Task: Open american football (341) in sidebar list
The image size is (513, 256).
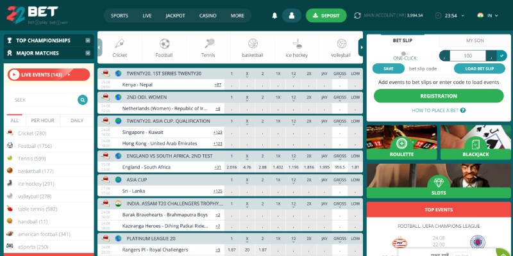Action: [x=49, y=234]
